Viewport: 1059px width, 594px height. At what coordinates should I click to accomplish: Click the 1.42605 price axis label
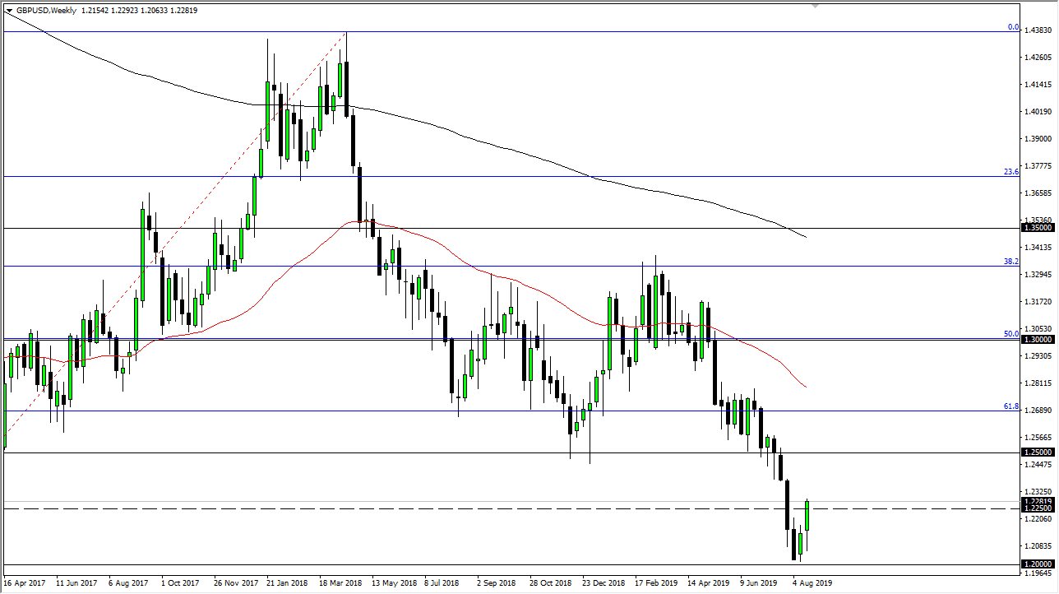point(1039,58)
